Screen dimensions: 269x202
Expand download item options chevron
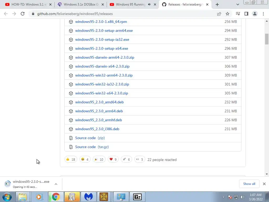[56, 184]
